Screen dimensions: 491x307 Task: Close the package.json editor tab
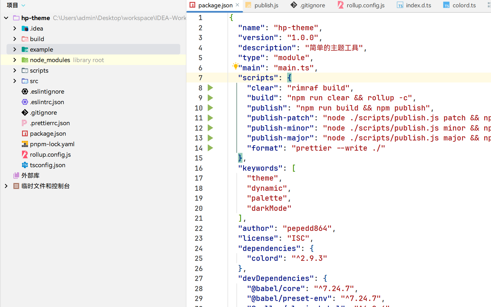coord(237,5)
